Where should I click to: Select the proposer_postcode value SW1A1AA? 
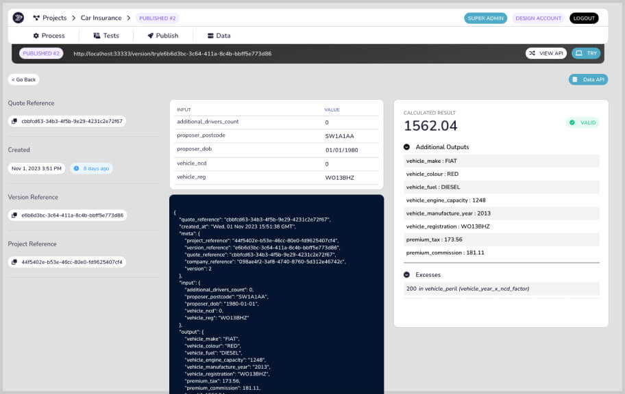coord(339,136)
